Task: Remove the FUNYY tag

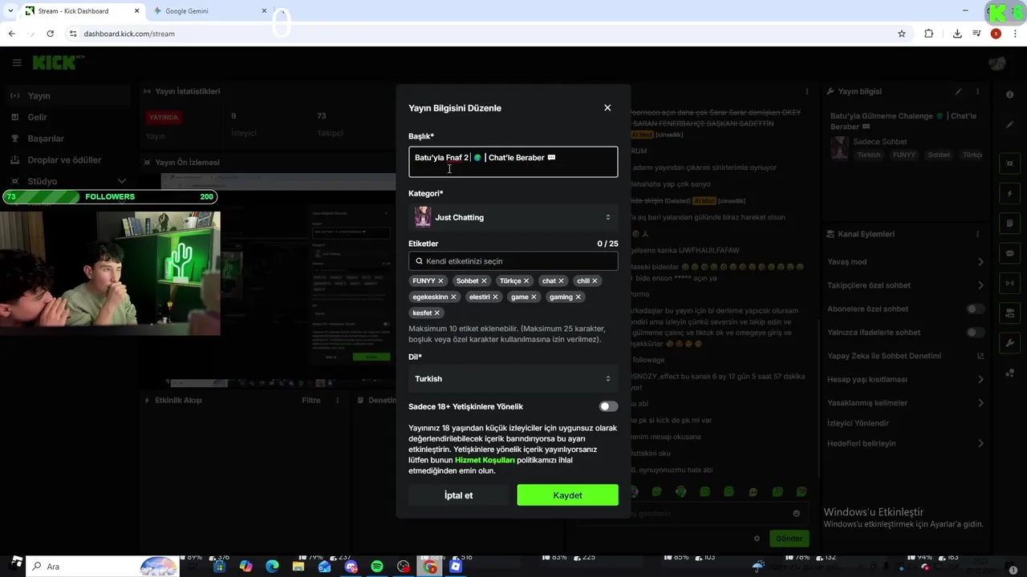Action: (440, 281)
